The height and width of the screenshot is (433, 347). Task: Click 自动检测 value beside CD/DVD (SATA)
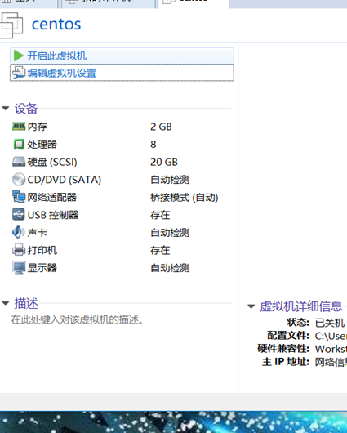[170, 180]
